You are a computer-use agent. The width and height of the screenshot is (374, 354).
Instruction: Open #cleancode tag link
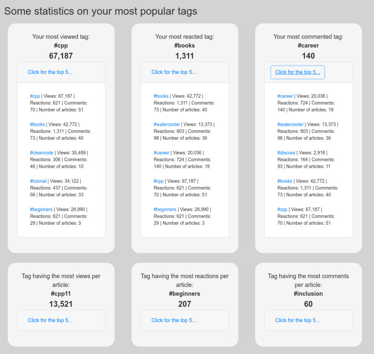point(42,153)
